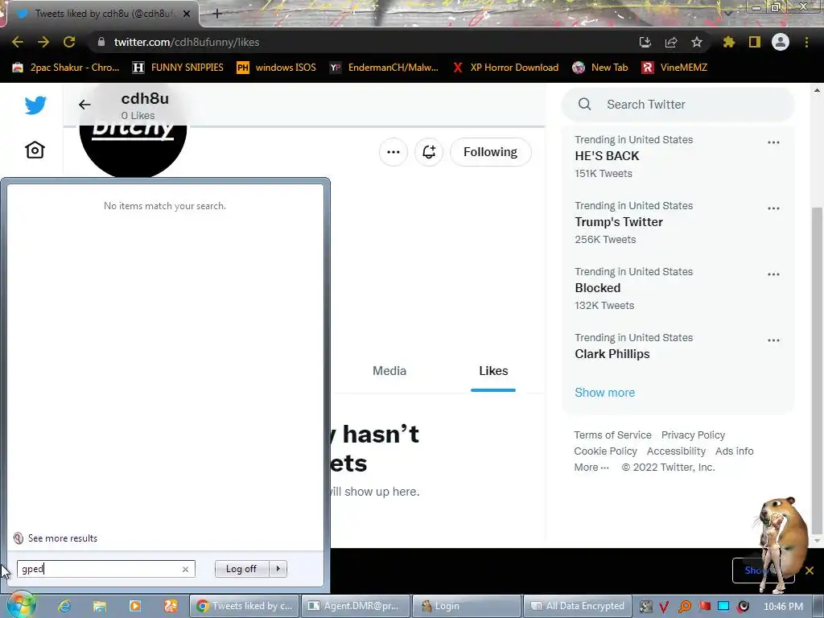Click Chrome forward navigation arrow
Image resolution: width=824 pixels, height=618 pixels.
(x=43, y=42)
